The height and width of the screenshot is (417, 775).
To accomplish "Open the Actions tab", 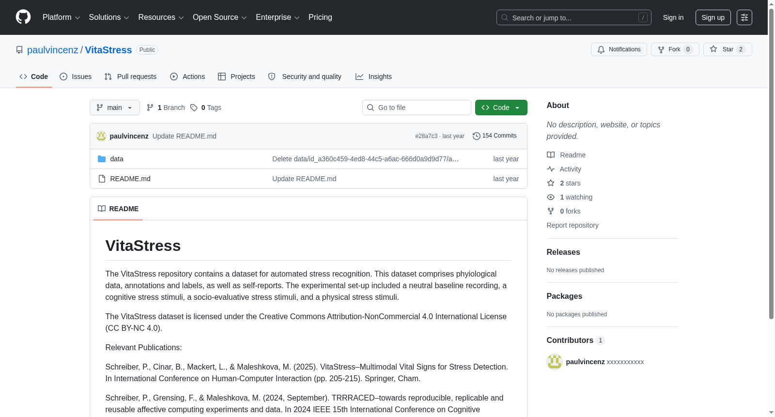I will click(x=187, y=77).
